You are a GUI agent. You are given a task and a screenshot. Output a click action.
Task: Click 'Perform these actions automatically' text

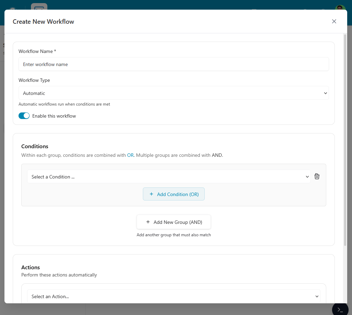[x=59, y=275]
